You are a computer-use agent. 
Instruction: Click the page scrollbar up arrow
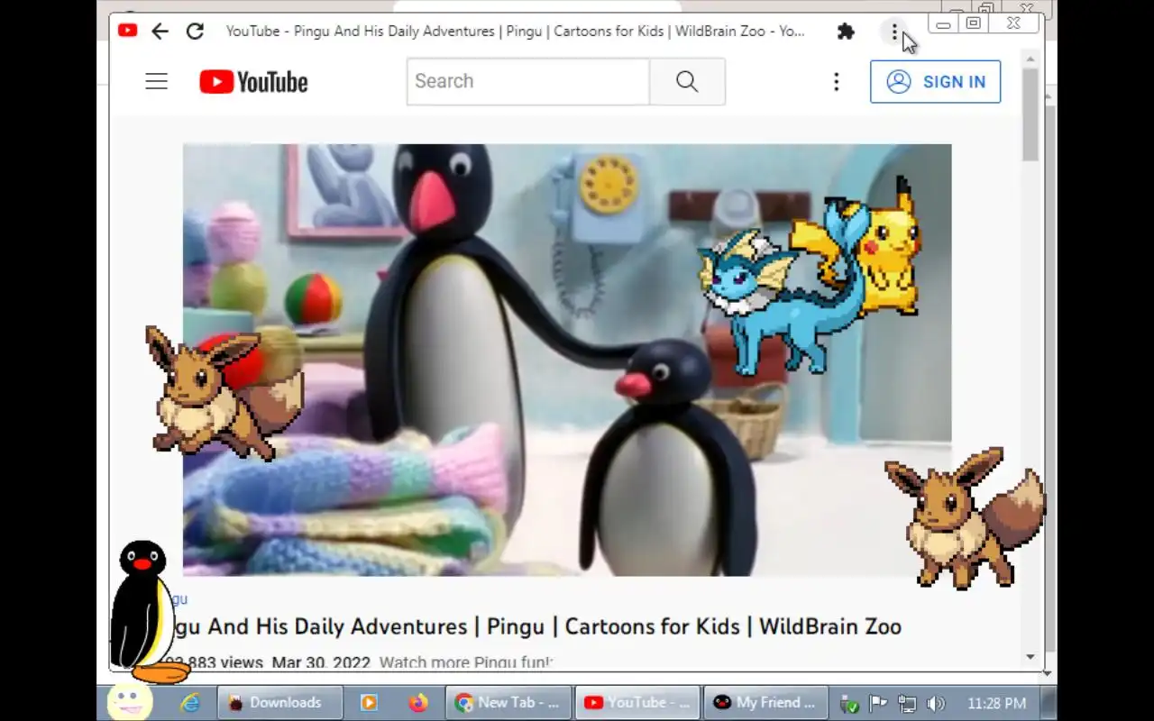pos(1030,59)
